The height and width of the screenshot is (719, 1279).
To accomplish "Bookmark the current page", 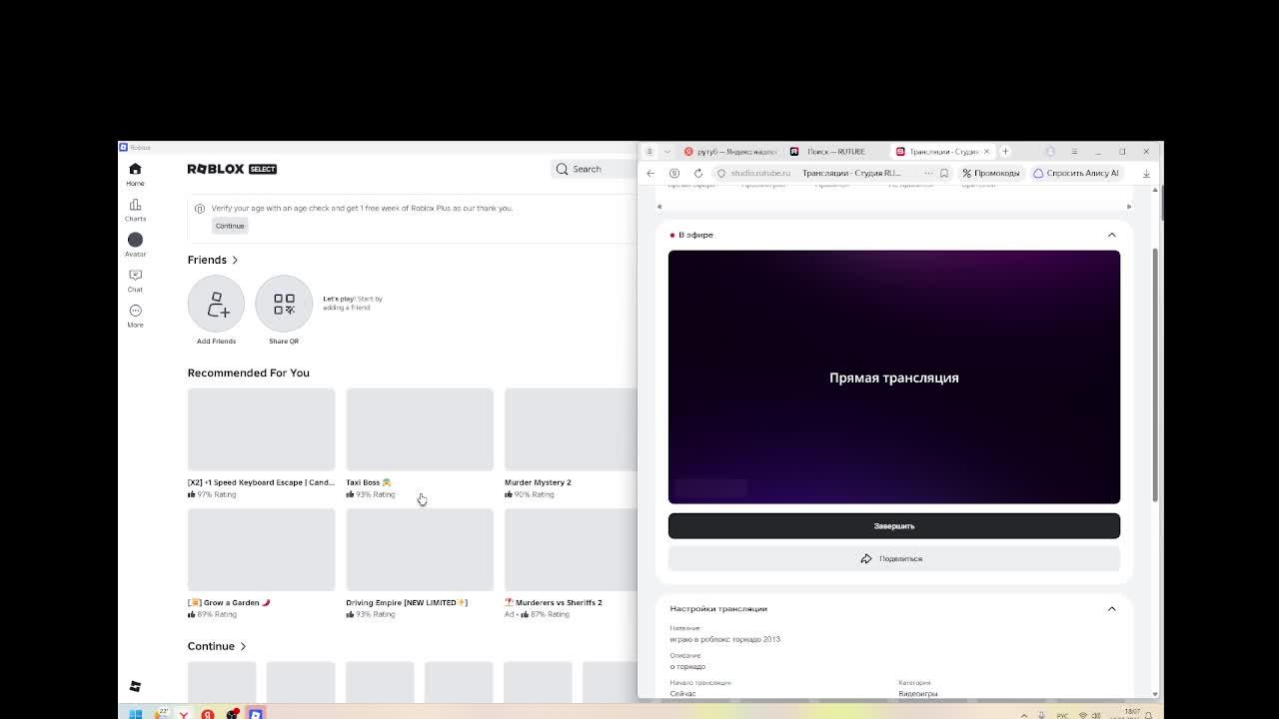I will (x=944, y=173).
